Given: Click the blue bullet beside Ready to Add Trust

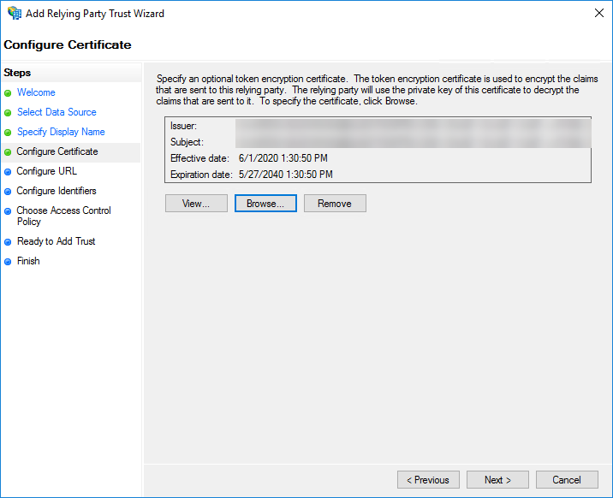Looking at the screenshot, I should click(x=8, y=242).
